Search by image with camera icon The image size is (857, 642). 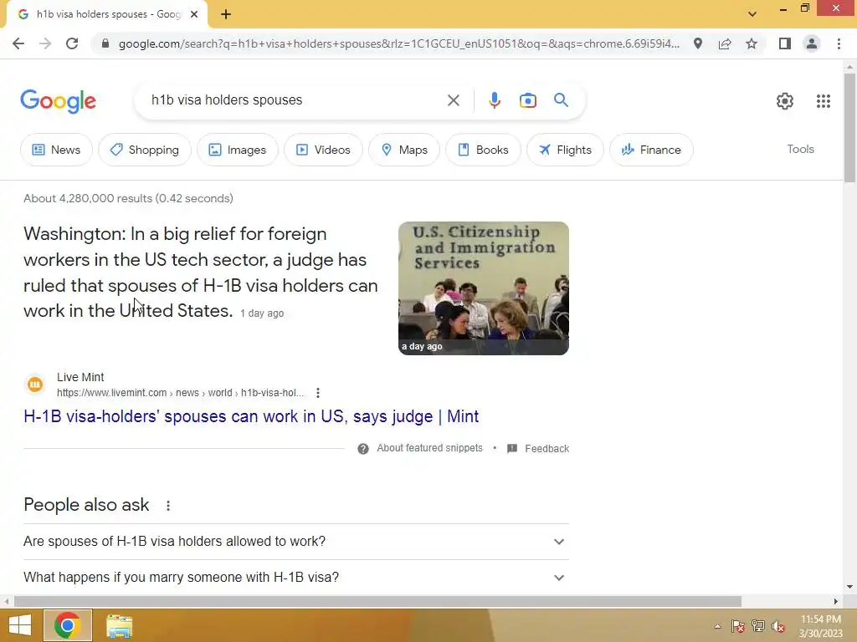[527, 100]
